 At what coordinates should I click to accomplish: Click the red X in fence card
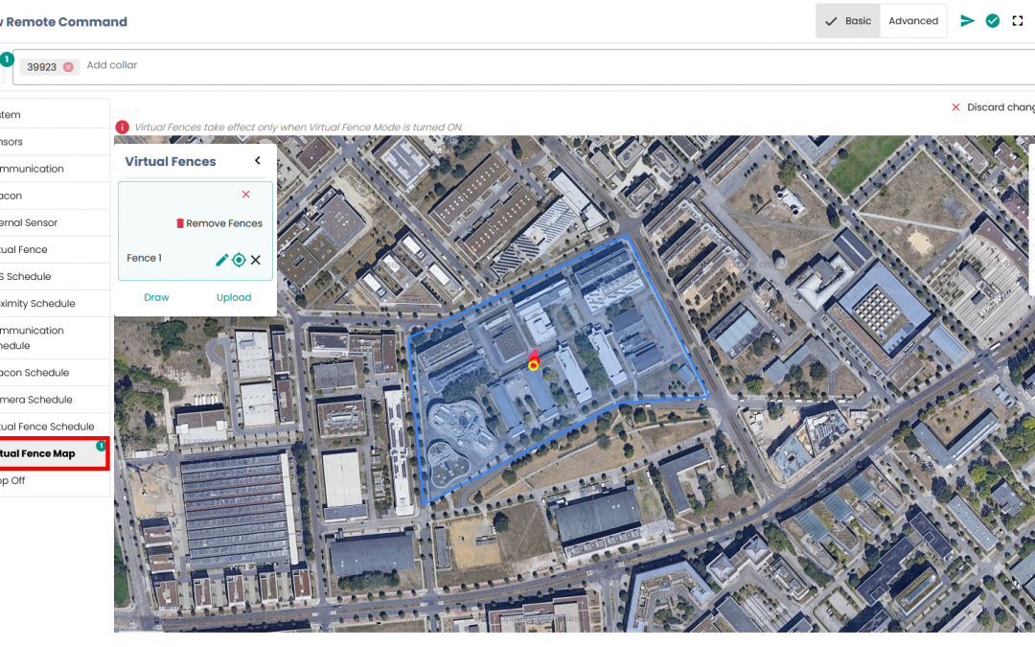pos(245,195)
